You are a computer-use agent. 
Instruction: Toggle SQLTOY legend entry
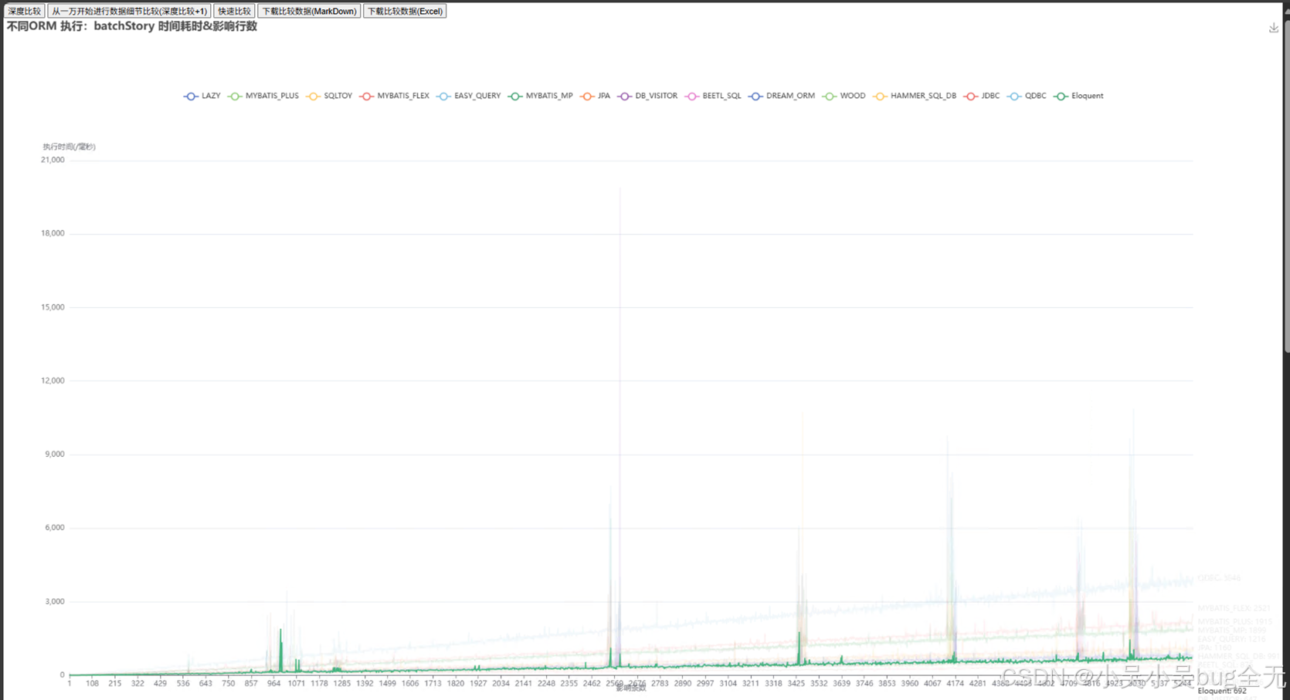[329, 96]
